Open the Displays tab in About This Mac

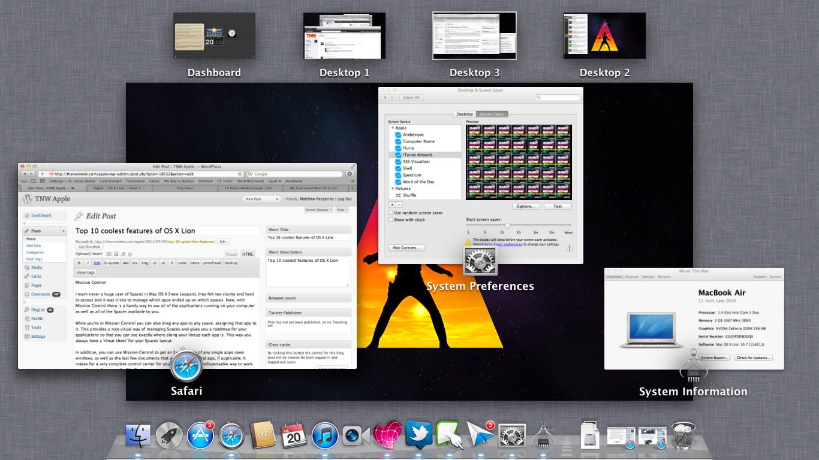click(x=632, y=277)
